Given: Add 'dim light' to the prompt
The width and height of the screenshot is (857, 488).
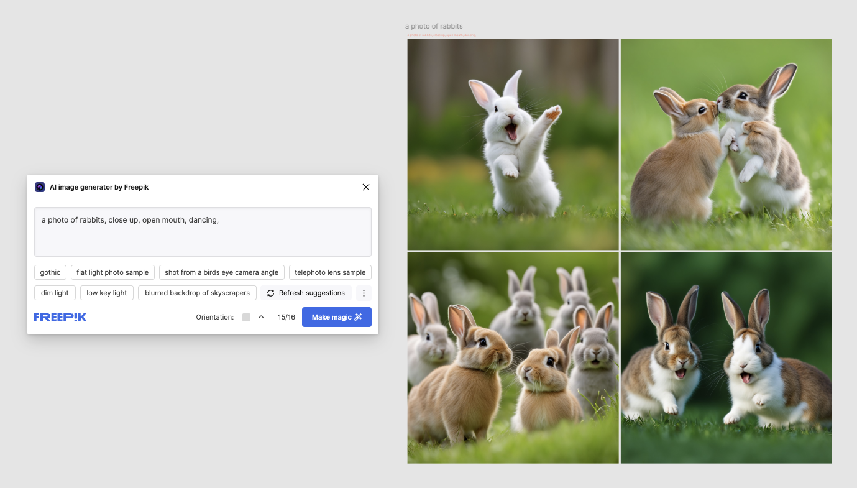Looking at the screenshot, I should (x=55, y=292).
